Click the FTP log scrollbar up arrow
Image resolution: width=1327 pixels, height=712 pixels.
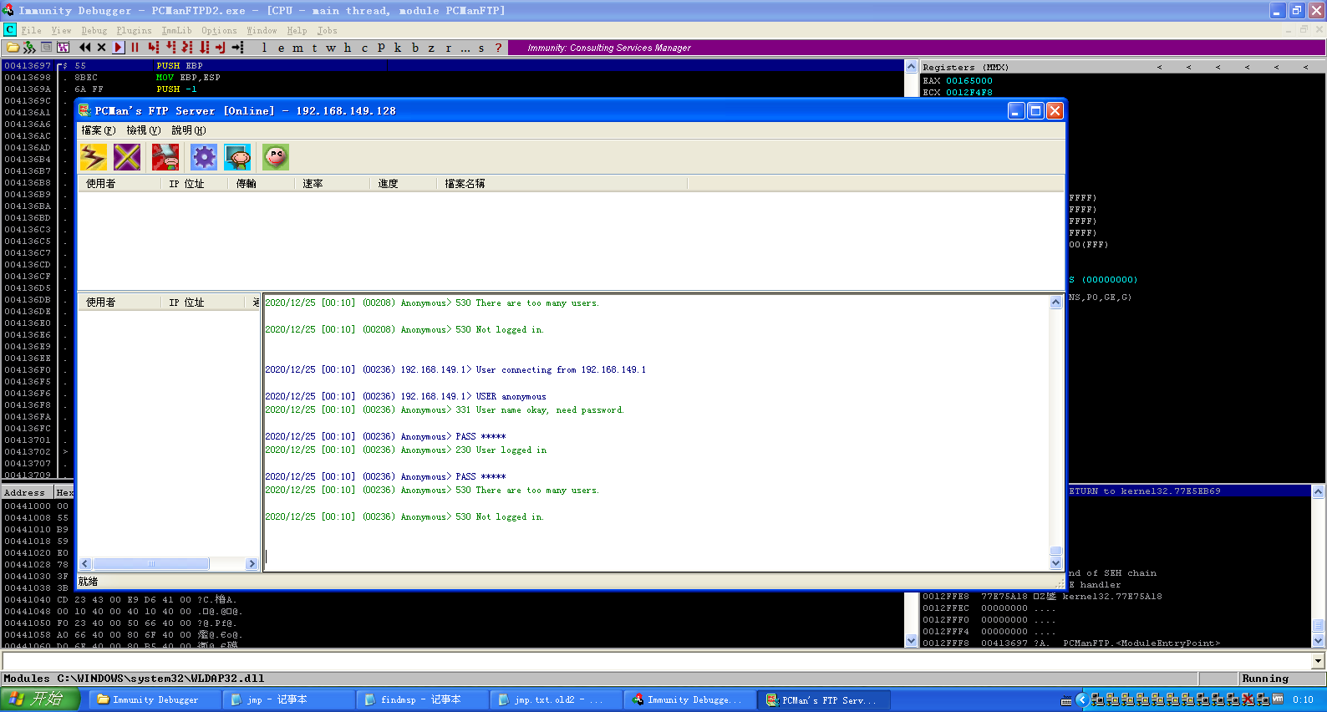pyautogui.click(x=1056, y=303)
